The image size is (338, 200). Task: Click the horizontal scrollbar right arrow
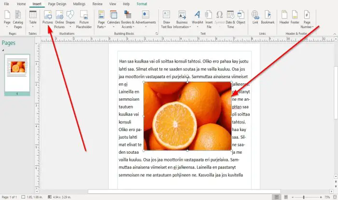331,191
